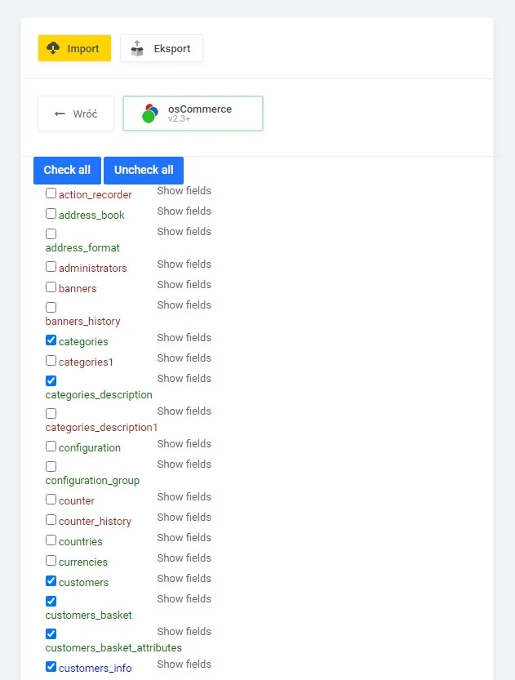Screen dimensions: 515x680
Task: Click the Check all button
Action: click(66, 170)
